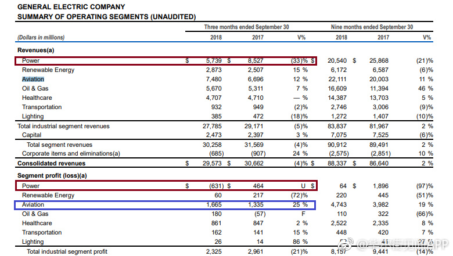The width and height of the screenshot is (453, 256).
Task: Select the "Consolidated revenues" row label
Action: (52, 163)
